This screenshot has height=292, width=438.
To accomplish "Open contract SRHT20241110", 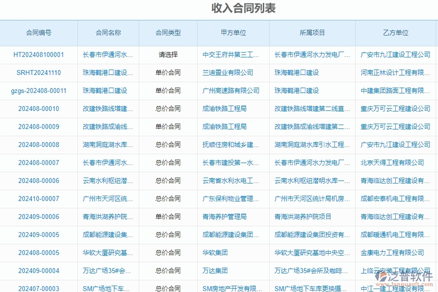I will (40, 73).
